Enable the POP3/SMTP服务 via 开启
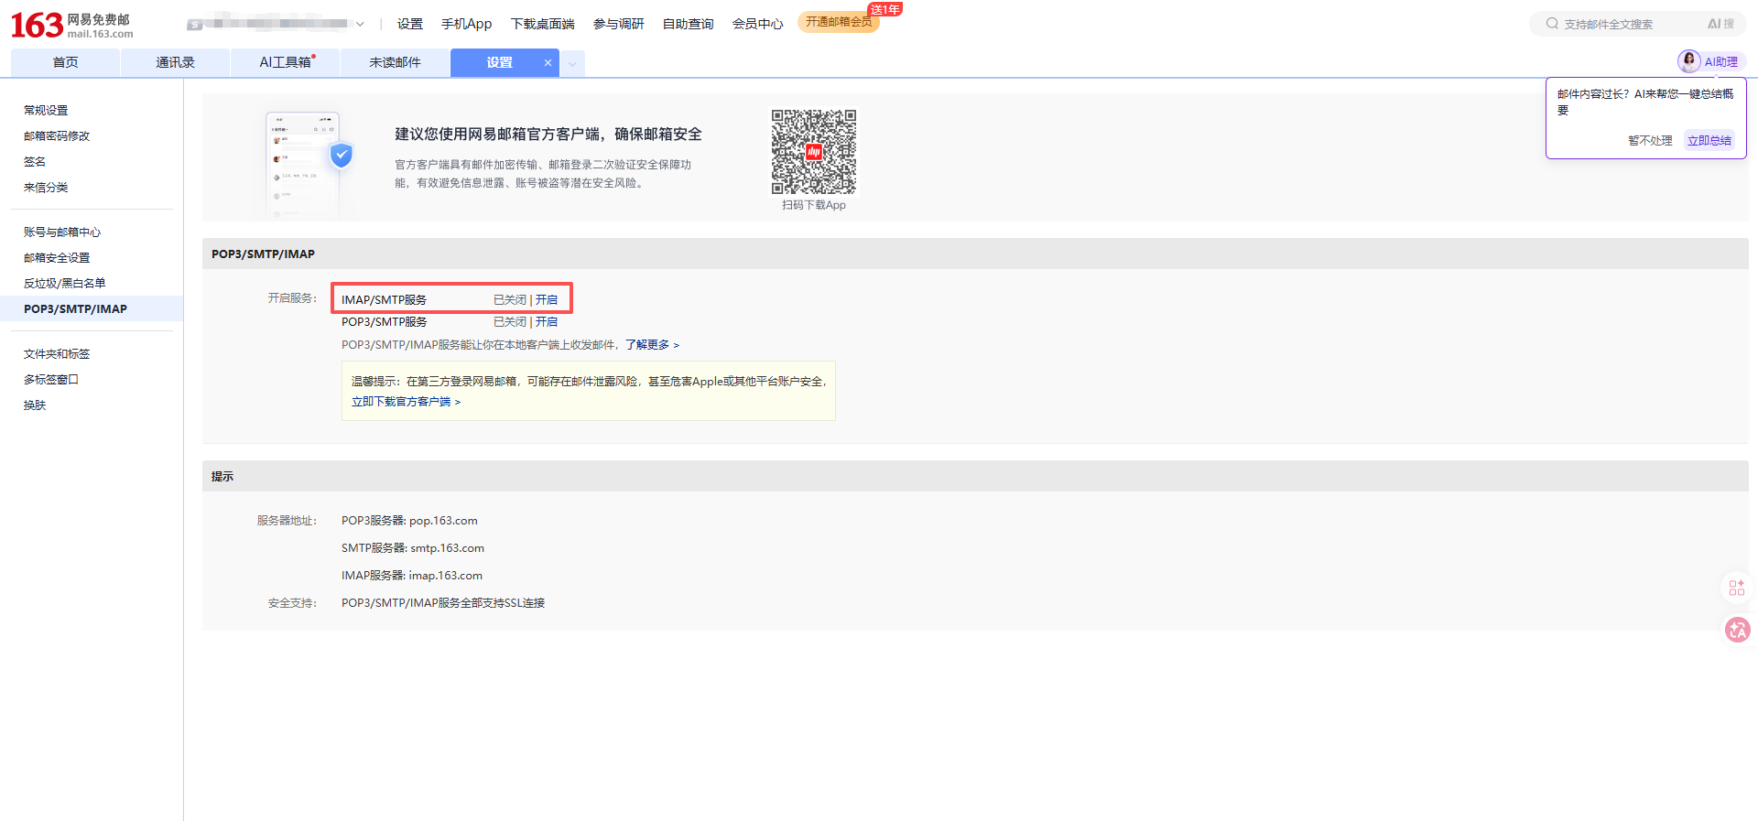The width and height of the screenshot is (1758, 821). click(x=547, y=321)
